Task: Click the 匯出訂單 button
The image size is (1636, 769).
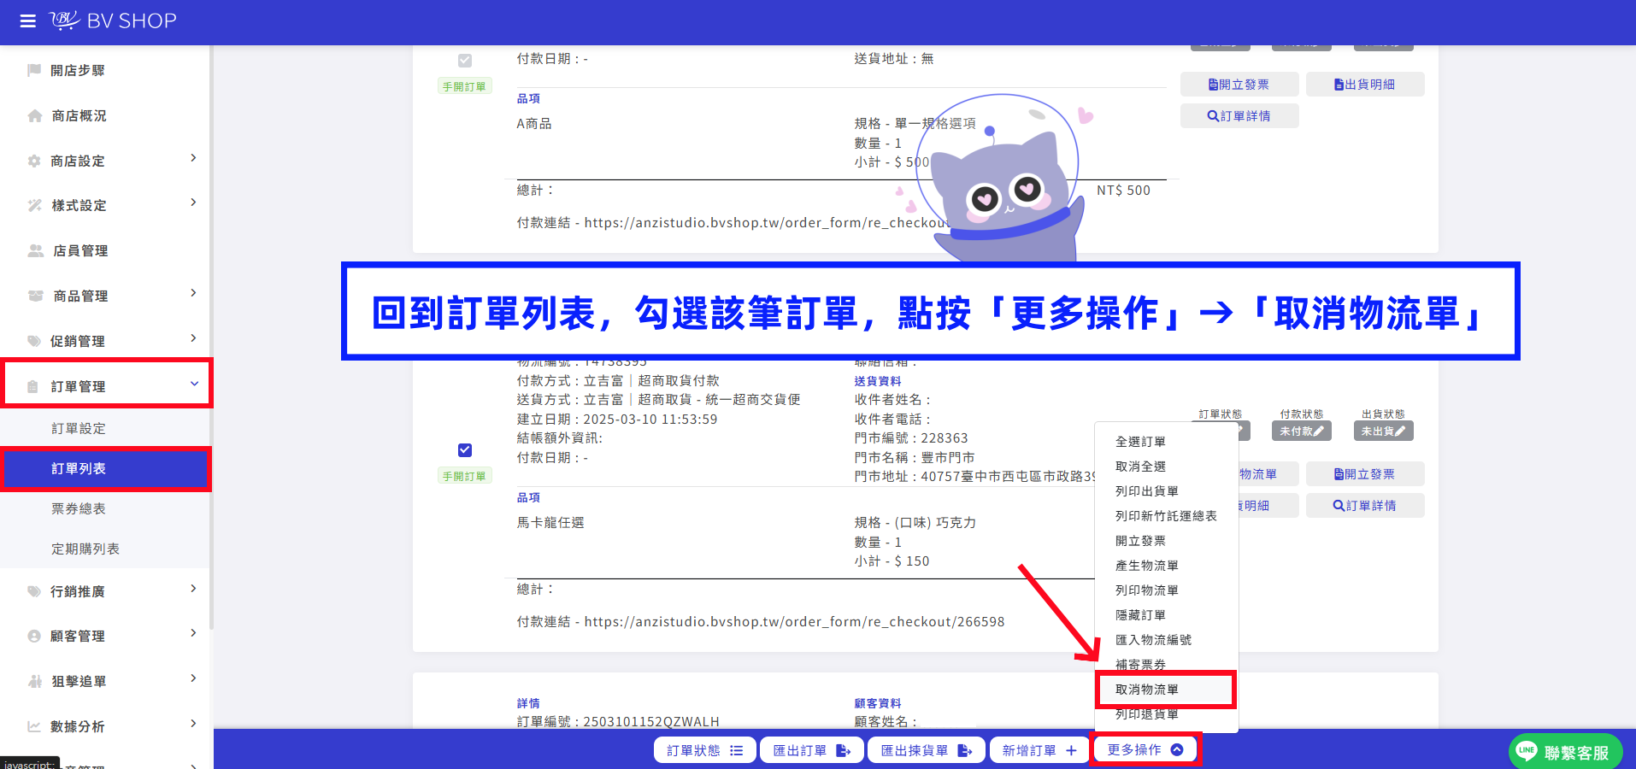Action: [812, 750]
